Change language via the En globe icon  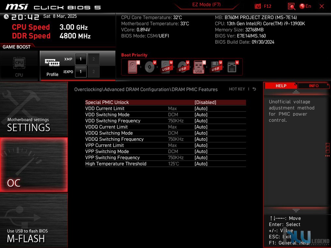tap(305, 6)
